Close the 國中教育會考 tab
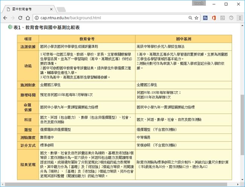This screenshot has height=187, width=245. [51, 9]
